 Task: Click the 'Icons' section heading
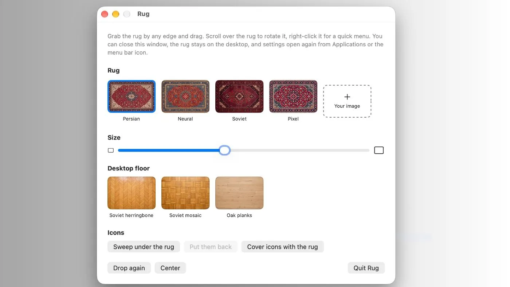[x=116, y=233]
